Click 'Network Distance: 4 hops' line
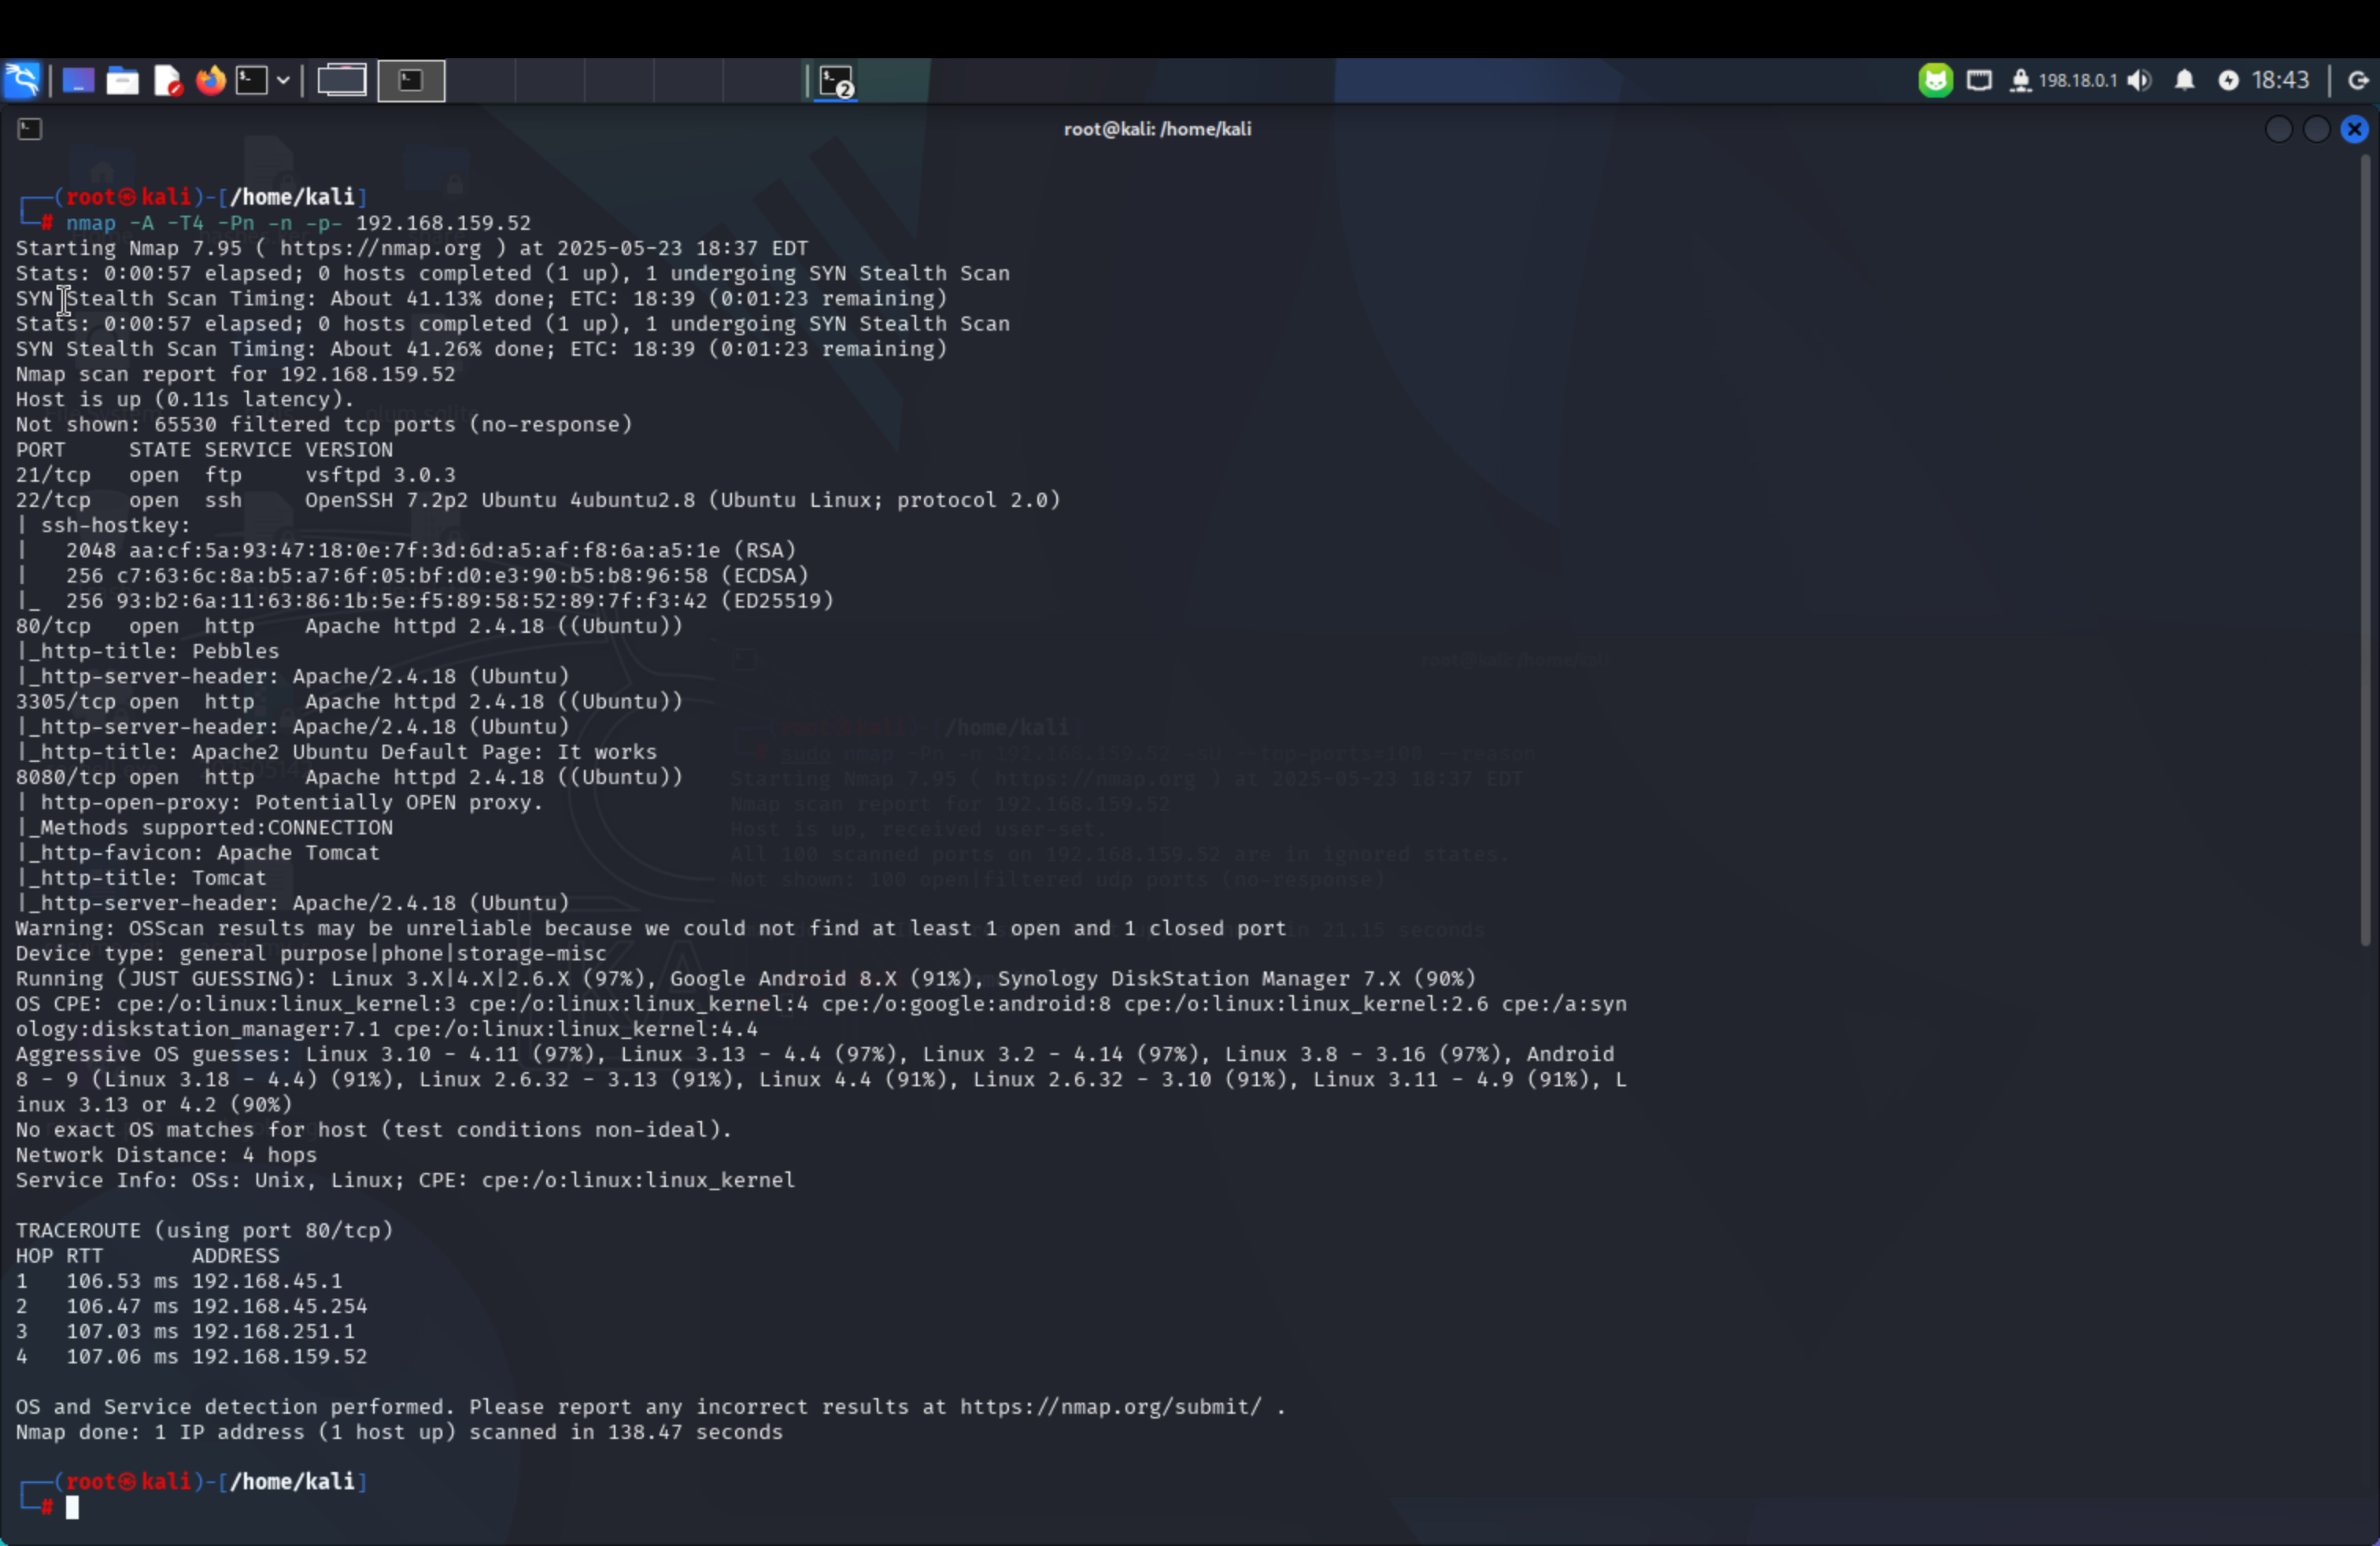The image size is (2380, 1546). tap(166, 1155)
